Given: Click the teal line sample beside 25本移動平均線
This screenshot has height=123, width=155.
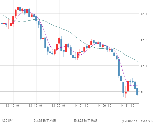Looking at the screenshot, I should [x=71, y=121].
